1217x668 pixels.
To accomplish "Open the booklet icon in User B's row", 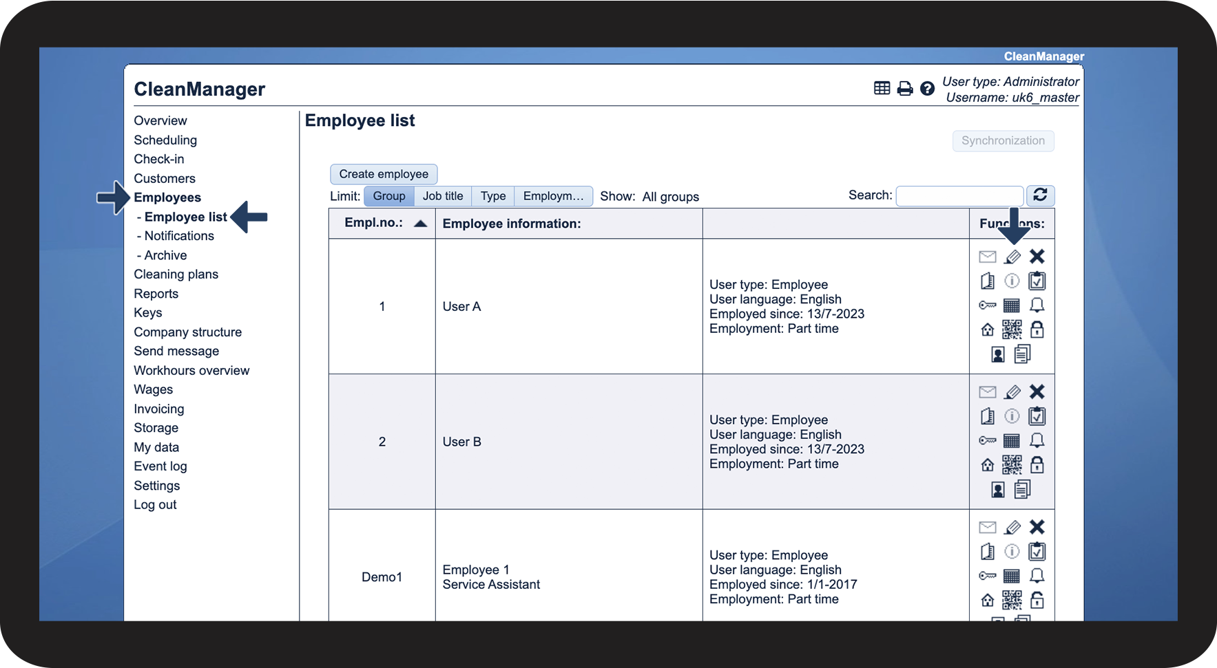I will click(x=987, y=416).
